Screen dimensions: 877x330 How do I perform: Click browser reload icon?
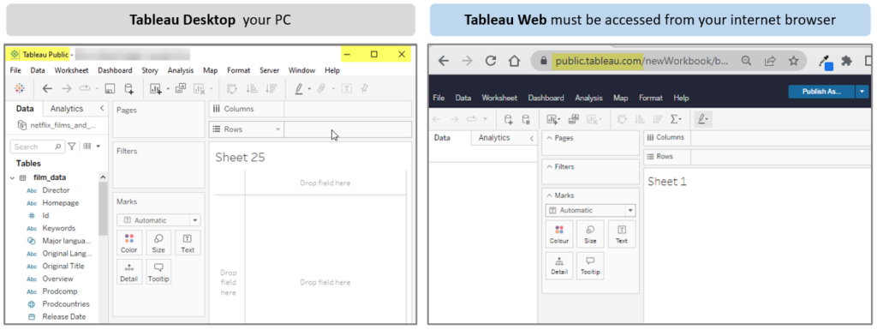click(x=491, y=61)
